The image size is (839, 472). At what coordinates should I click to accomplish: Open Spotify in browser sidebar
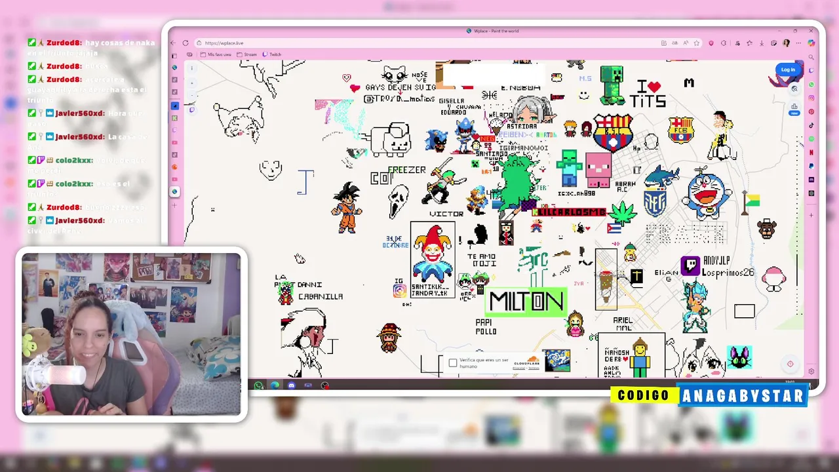tap(811, 139)
